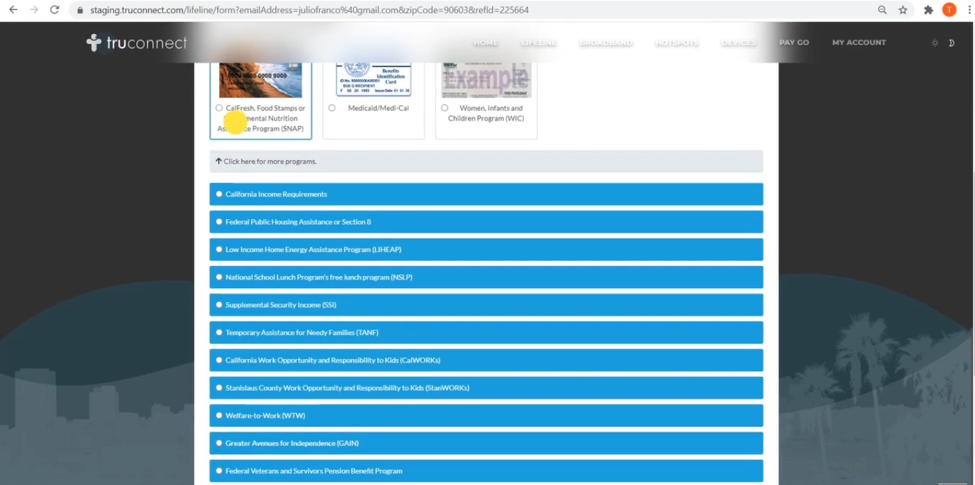Choose CalWORKs program option
Screen dimensions: 975x485
[x=486, y=360]
